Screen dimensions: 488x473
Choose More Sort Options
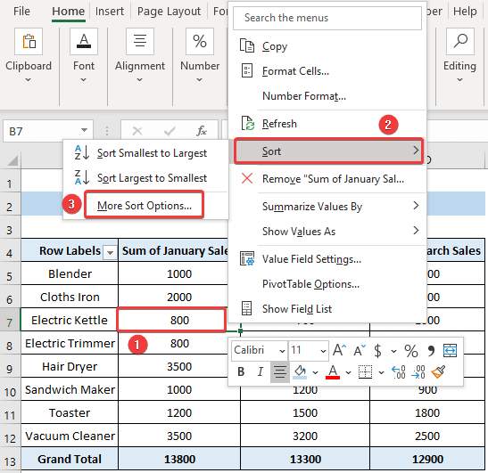click(145, 206)
